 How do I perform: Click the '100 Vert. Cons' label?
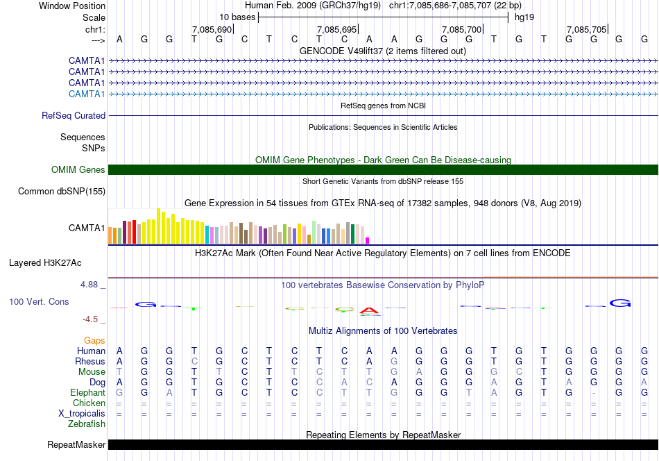click(39, 301)
